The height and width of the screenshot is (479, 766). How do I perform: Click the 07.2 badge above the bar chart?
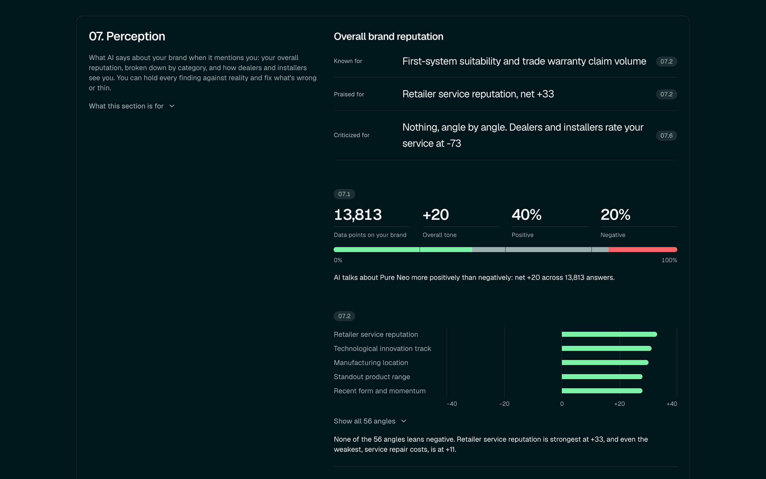coord(344,316)
